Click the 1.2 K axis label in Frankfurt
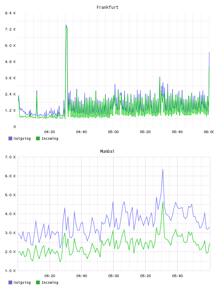Viewport: 215px width, 288px height. click(x=11, y=110)
